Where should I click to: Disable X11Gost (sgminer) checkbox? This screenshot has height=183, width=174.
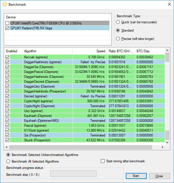coord(7,130)
